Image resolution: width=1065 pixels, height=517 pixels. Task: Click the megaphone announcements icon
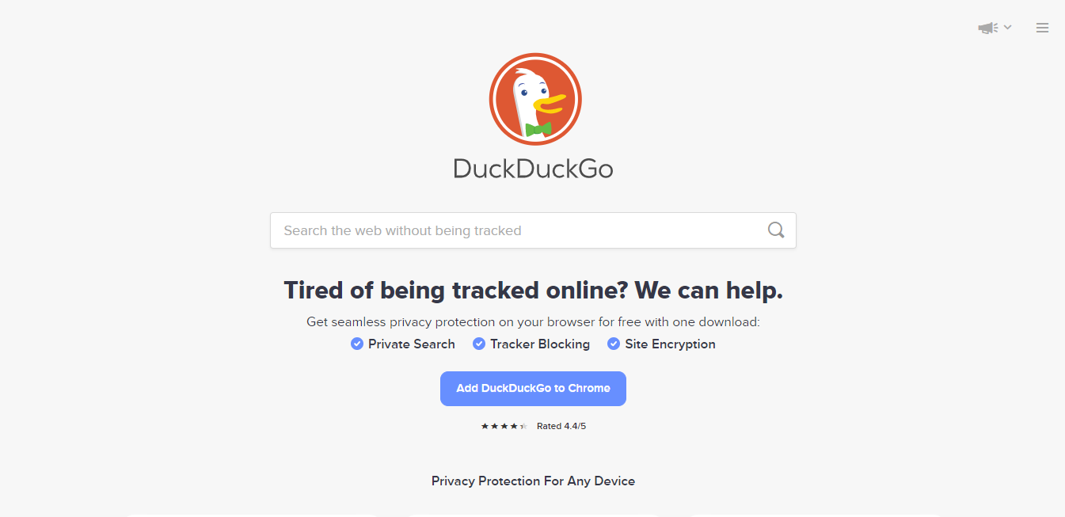(987, 28)
